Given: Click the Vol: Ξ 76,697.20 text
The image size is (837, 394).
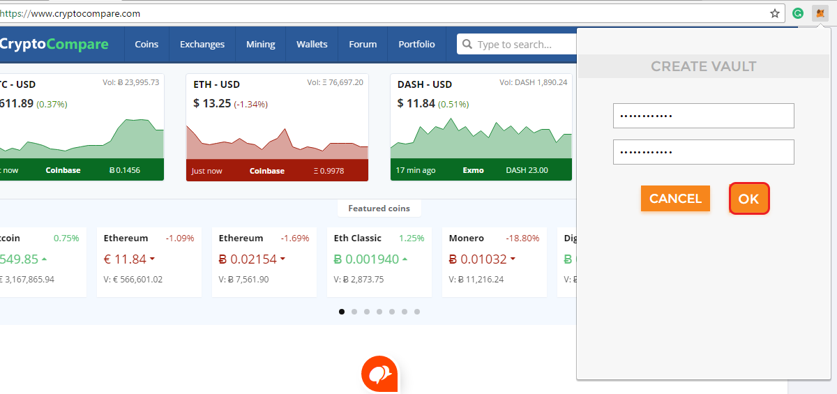Looking at the screenshot, I should coord(335,82).
